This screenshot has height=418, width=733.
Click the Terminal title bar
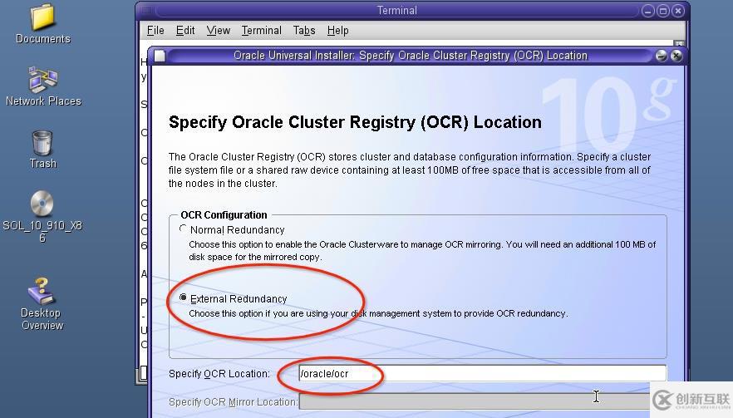(x=397, y=10)
